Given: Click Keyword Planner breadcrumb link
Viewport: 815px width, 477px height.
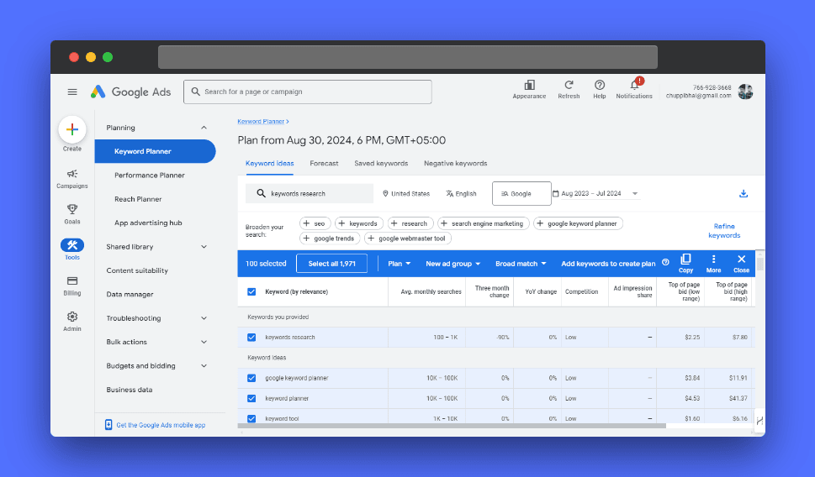Looking at the screenshot, I should [261, 122].
